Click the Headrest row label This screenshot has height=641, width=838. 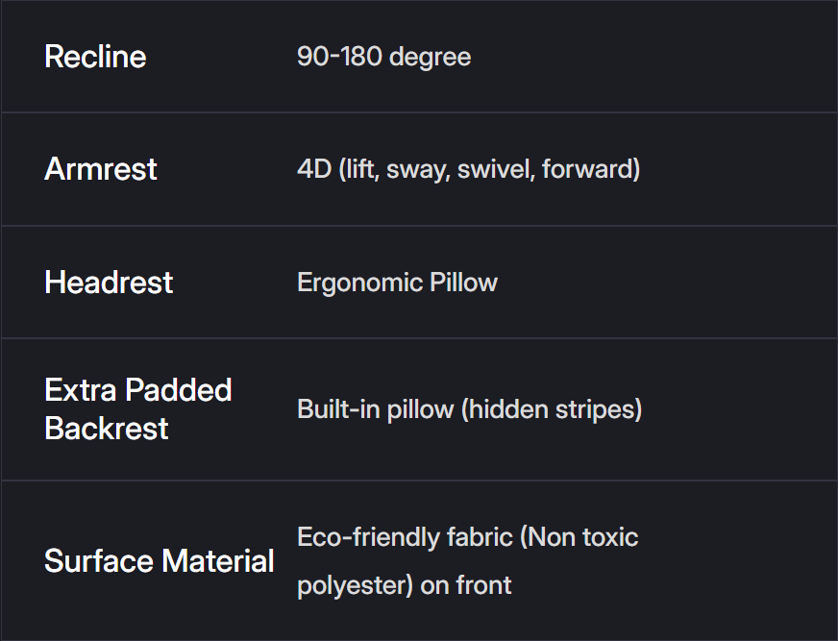pyautogui.click(x=109, y=283)
